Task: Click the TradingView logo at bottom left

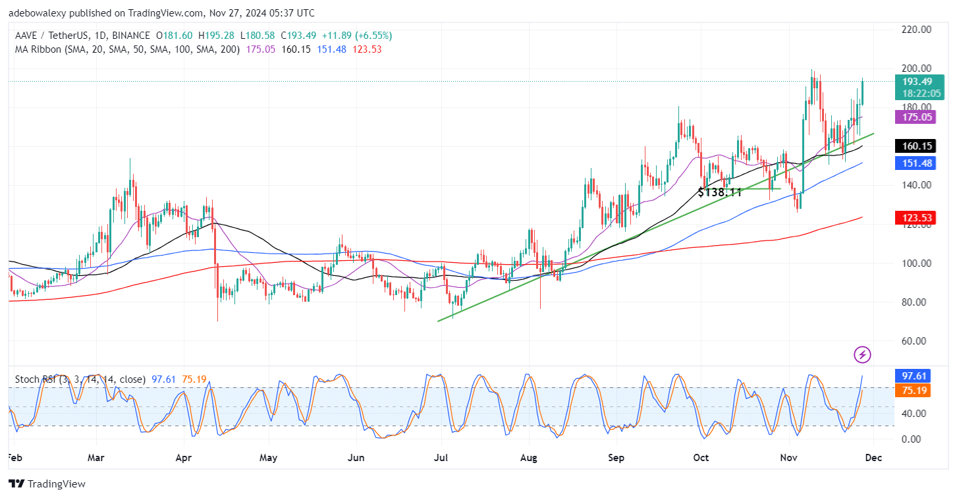Action: pos(47,484)
